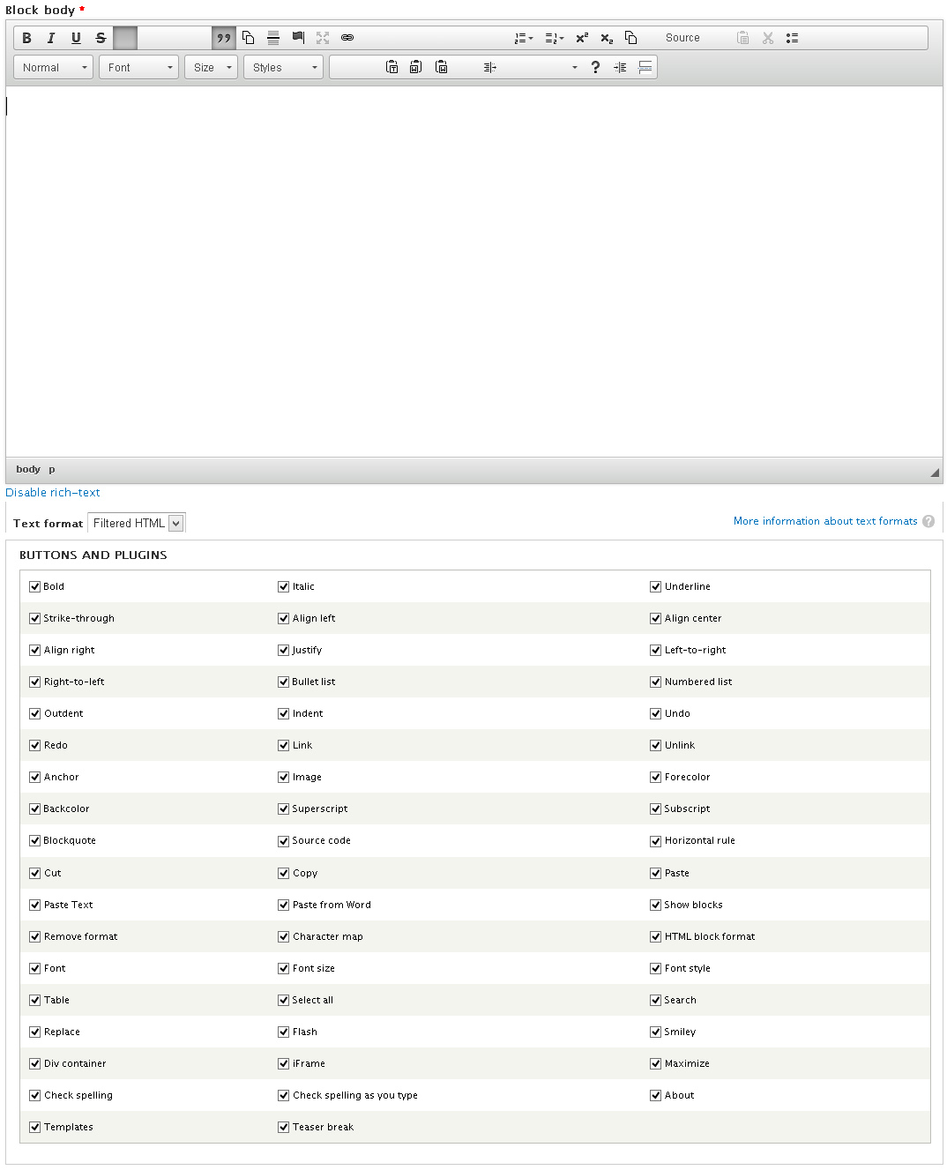The height and width of the screenshot is (1170, 947).
Task: Select the p element in the path bar
Action: pos(52,469)
